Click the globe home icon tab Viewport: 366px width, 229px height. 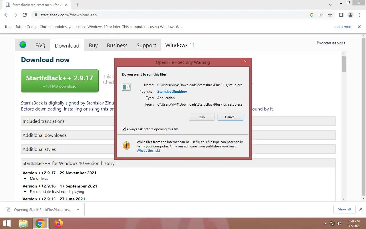pyautogui.click(x=23, y=45)
